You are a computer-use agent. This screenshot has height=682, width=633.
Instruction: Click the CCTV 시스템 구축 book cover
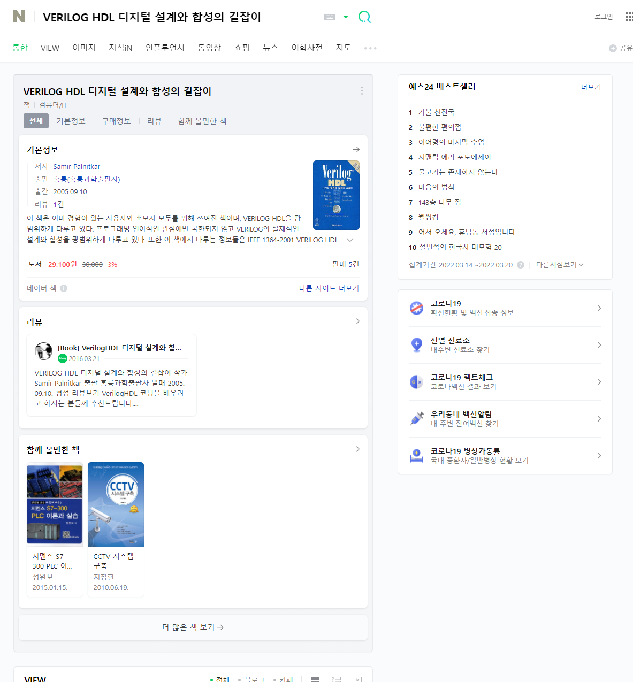116,504
